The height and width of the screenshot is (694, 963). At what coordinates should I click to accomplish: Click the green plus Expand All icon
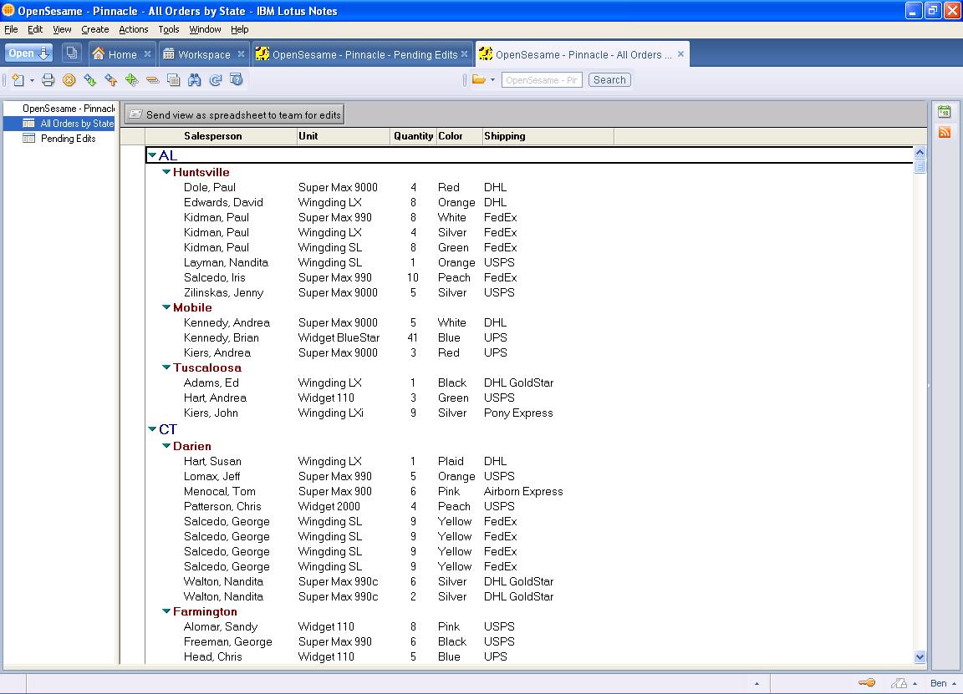tap(131, 80)
